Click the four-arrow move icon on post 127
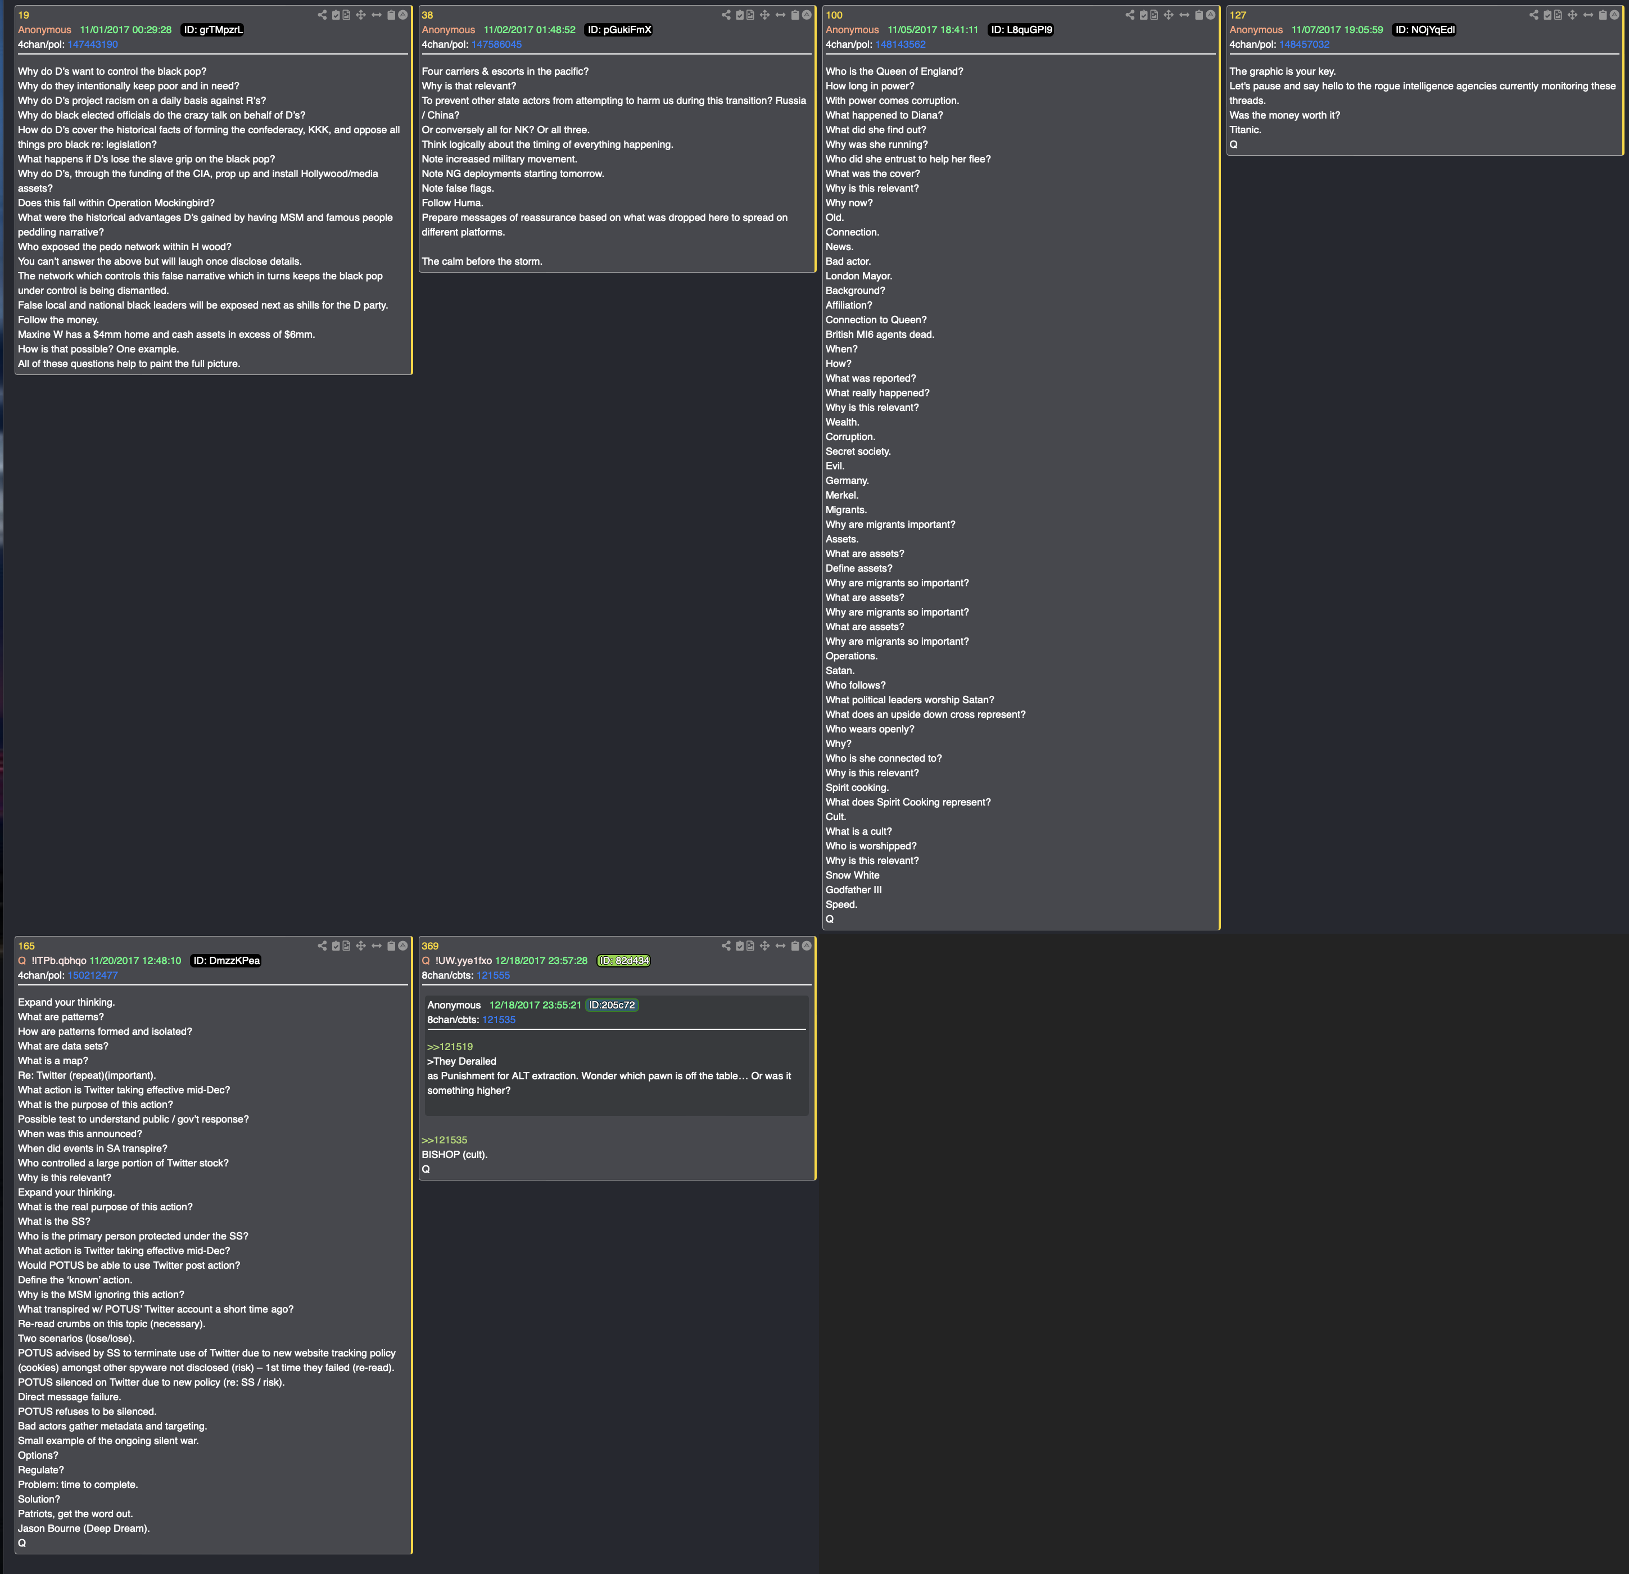The image size is (1629, 1574). tap(1572, 15)
